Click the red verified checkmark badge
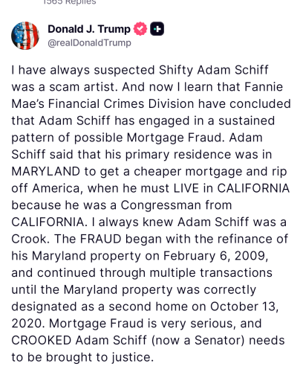This screenshot has width=303, height=372. click(140, 29)
